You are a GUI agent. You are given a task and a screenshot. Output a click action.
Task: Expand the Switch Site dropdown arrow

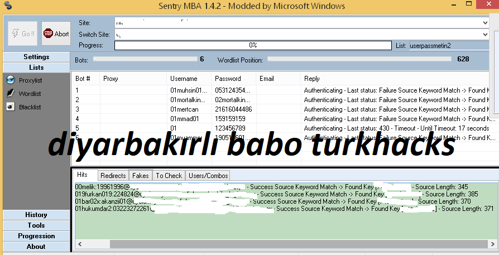click(x=485, y=35)
